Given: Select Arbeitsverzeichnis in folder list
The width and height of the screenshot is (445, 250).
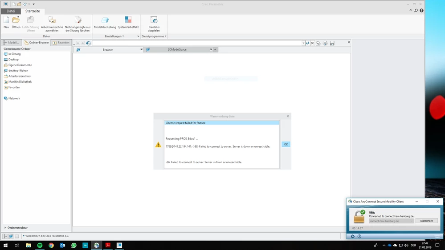Looking at the screenshot, I should pyautogui.click(x=17, y=76).
